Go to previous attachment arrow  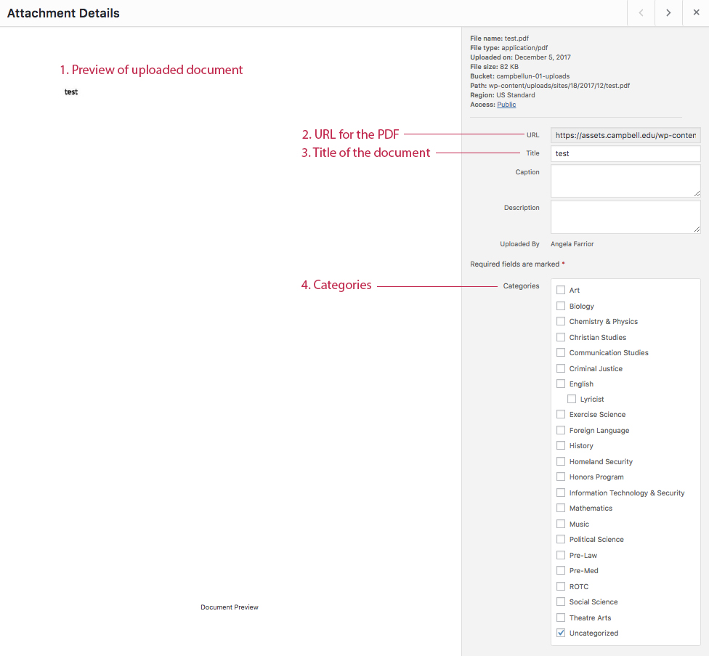(x=641, y=12)
